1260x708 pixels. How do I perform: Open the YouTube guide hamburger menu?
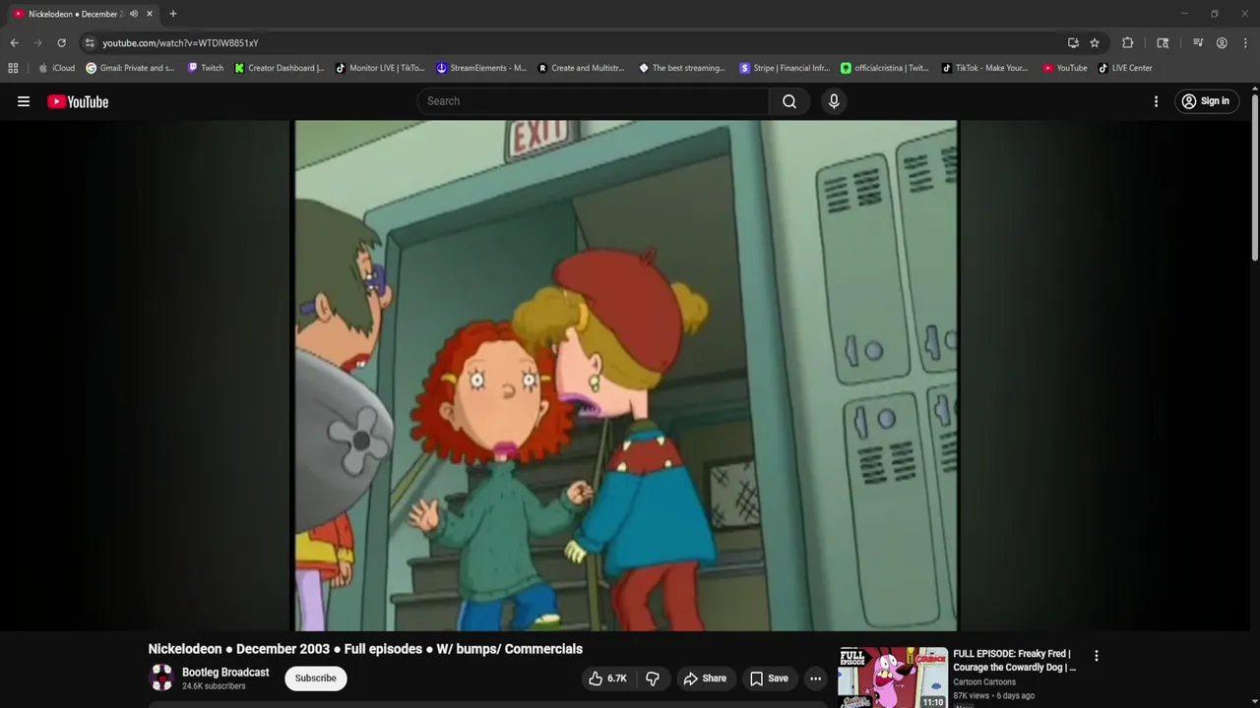pos(24,101)
